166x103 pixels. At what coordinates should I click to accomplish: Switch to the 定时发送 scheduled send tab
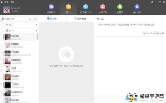80,19
